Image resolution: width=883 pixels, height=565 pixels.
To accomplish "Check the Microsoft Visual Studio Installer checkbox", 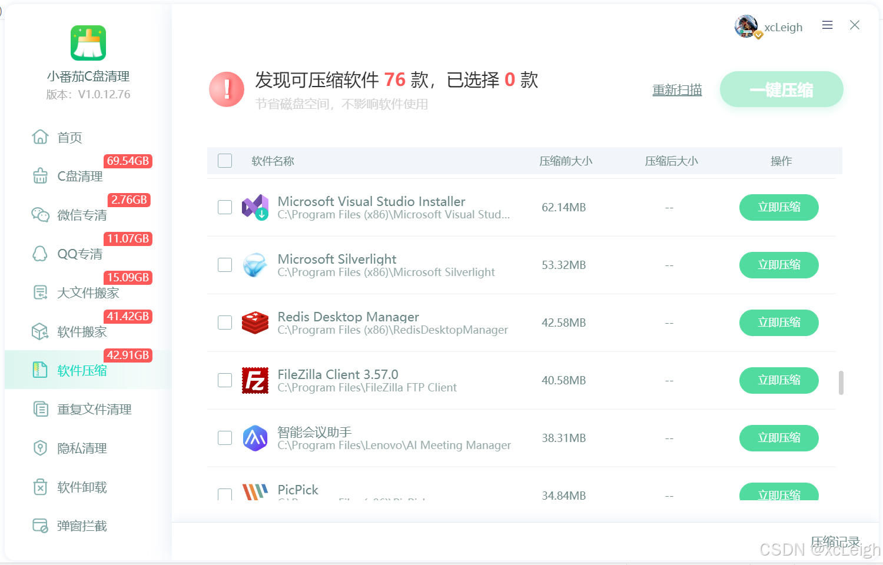I will coord(225,207).
